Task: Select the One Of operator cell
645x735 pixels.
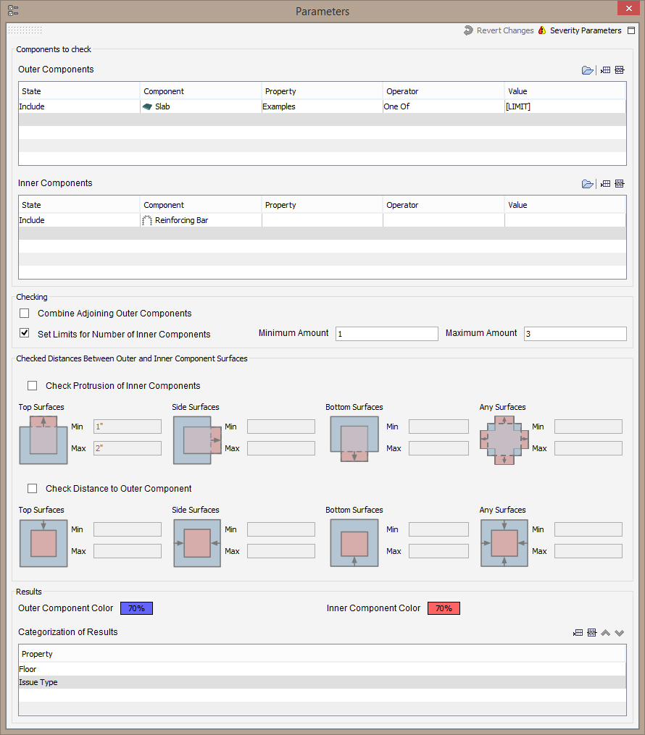Action: pos(444,106)
